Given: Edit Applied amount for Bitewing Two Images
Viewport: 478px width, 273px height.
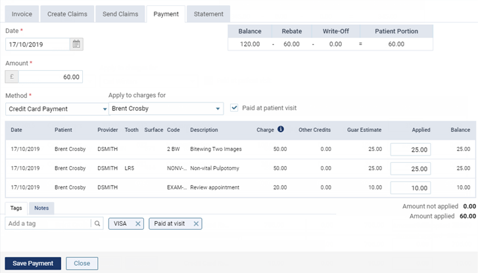Looking at the screenshot, I should point(410,150).
